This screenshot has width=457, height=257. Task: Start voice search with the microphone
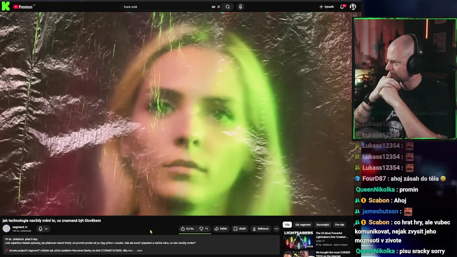click(240, 7)
